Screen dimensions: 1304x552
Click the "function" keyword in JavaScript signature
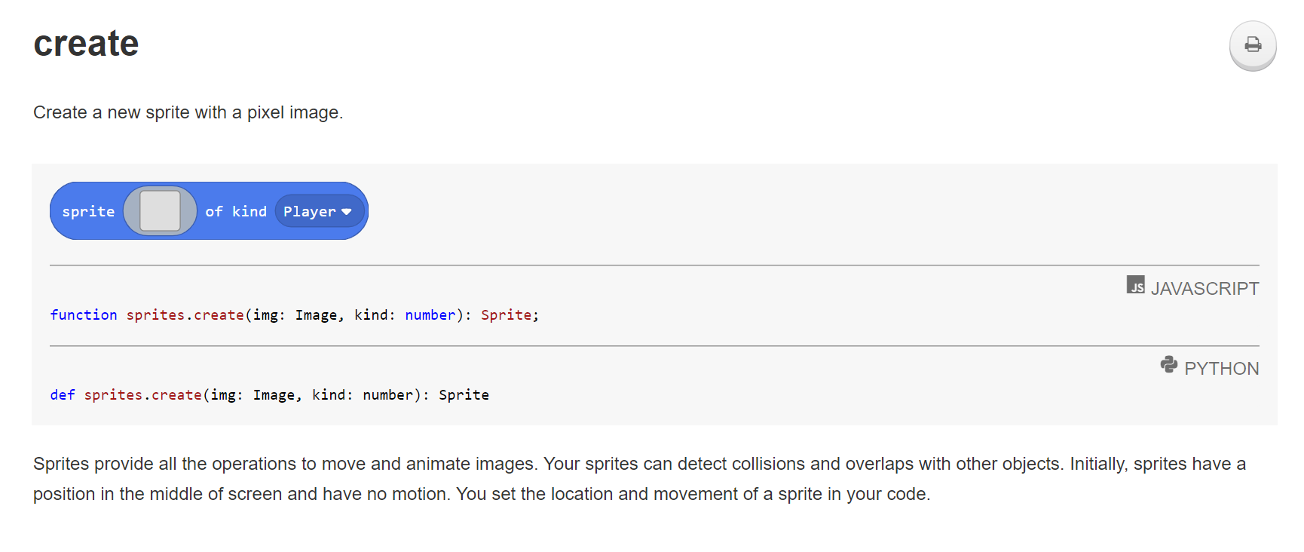tap(84, 315)
